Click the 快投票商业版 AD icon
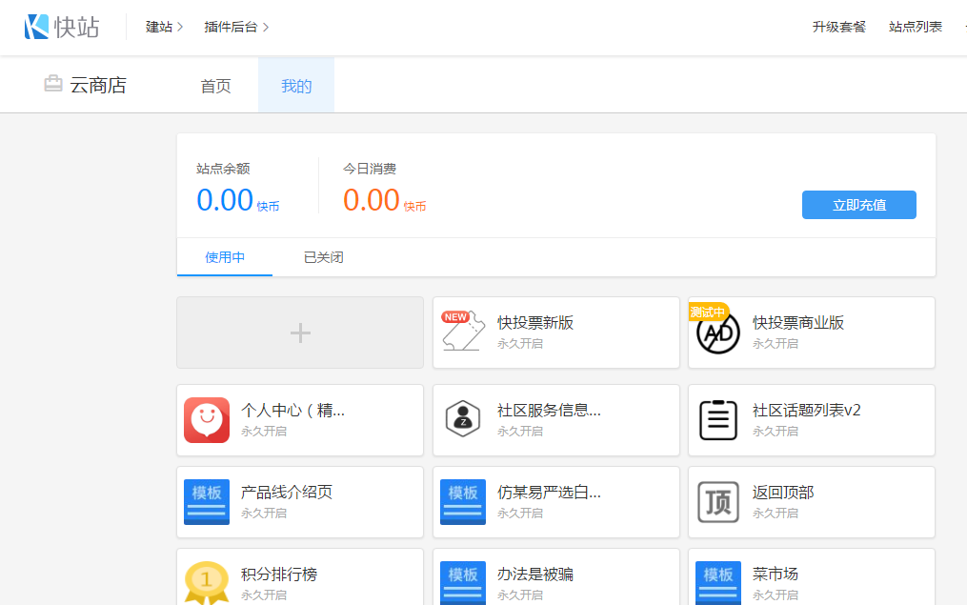The height and width of the screenshot is (605, 967). (718, 333)
